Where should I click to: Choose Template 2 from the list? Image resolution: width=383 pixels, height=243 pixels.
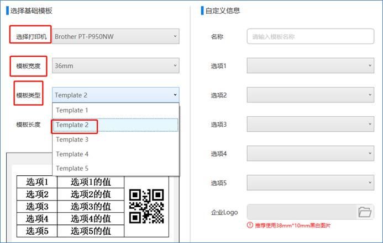tap(116, 125)
